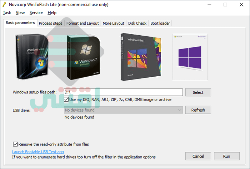Viewport: 250px width, 169px height.
Task: Open the Help menu
Action: pyautogui.click(x=52, y=13)
